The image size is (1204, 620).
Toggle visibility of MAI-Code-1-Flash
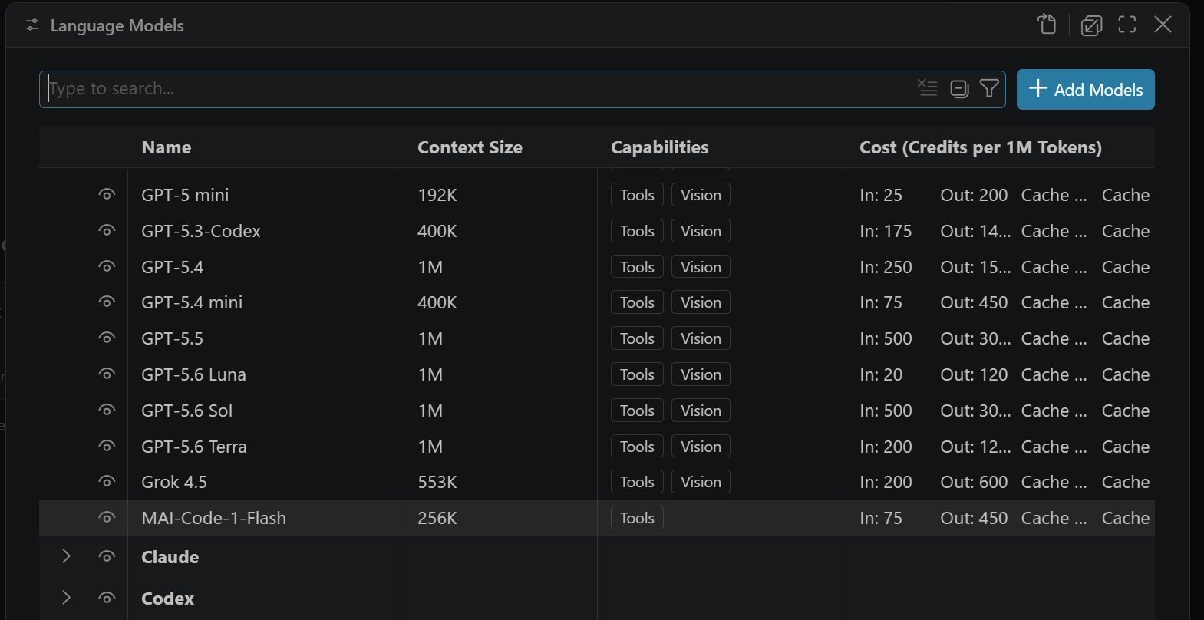[107, 518]
